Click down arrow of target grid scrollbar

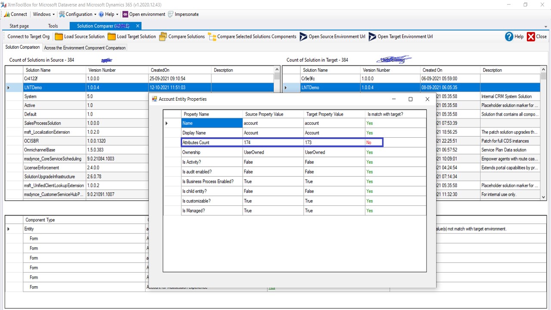543,196
